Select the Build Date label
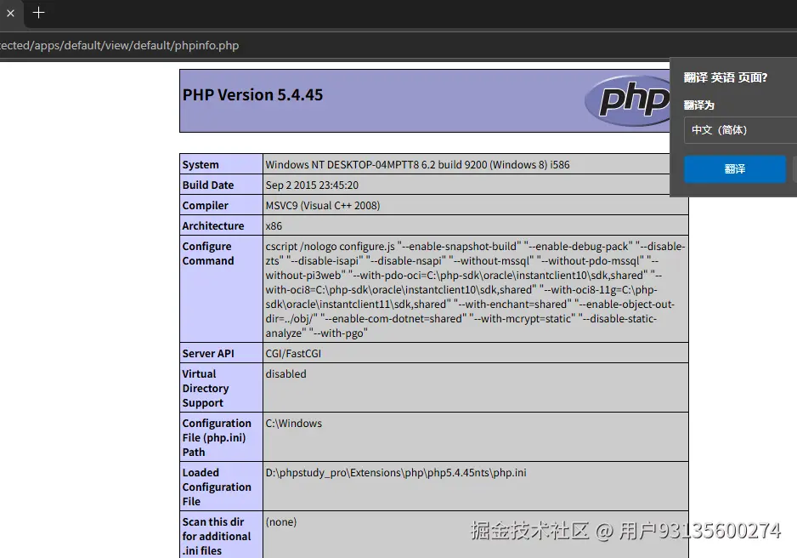 pos(208,185)
